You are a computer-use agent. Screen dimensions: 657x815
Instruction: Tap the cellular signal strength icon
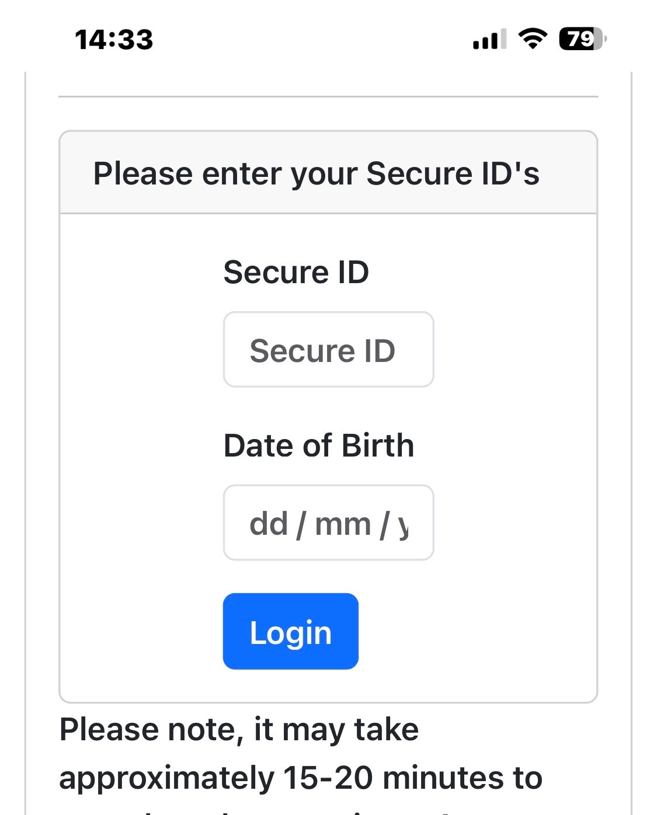pos(489,40)
